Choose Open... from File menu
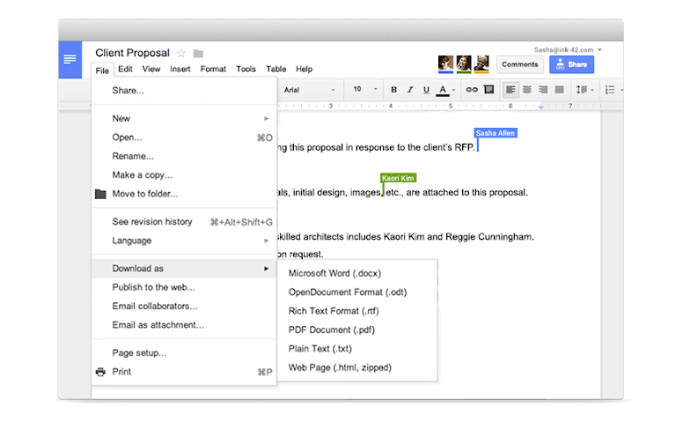 point(184,137)
